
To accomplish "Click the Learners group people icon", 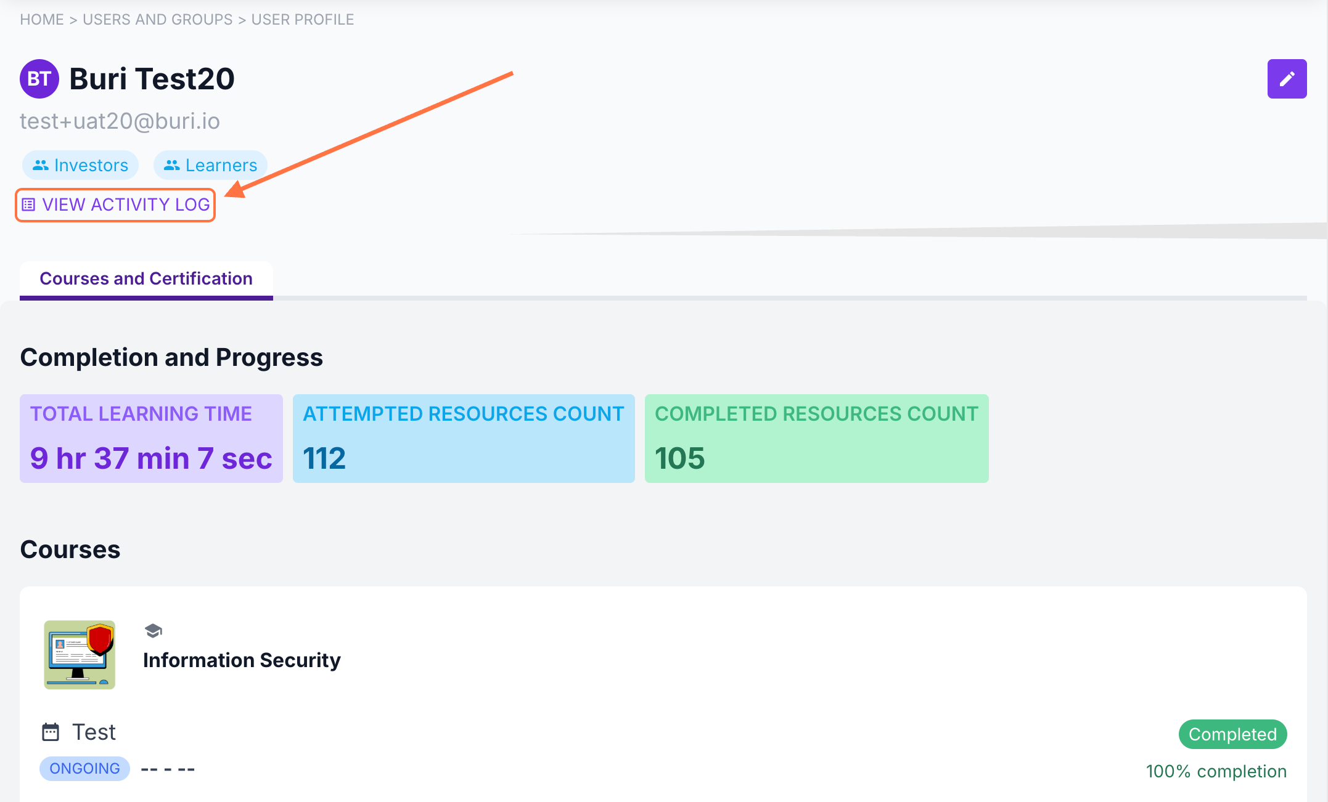I will tap(172, 165).
